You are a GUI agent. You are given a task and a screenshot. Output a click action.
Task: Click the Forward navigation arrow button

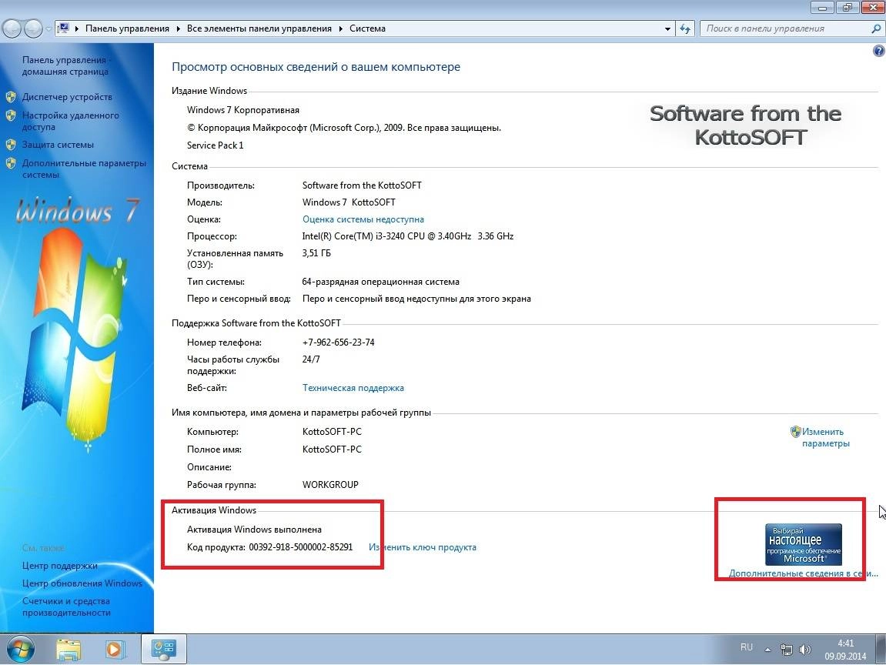tap(33, 28)
